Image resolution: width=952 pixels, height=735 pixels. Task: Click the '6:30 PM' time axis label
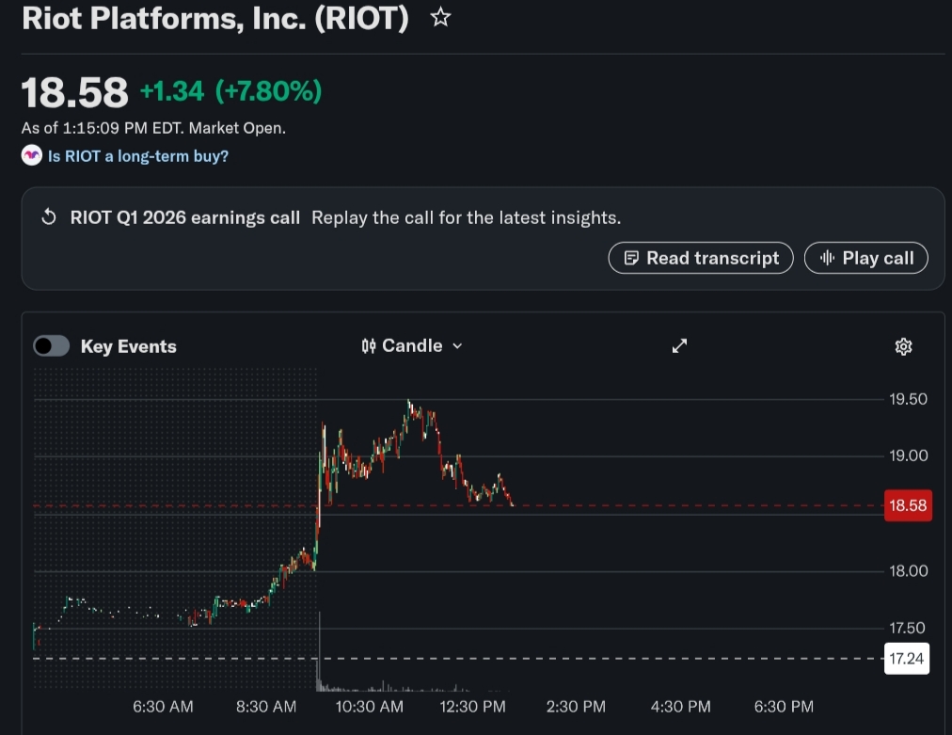(784, 707)
